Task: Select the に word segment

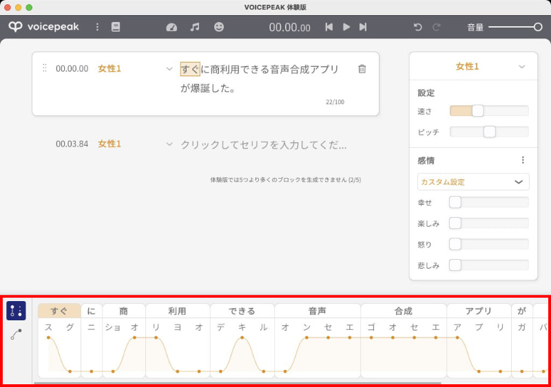Action: click(92, 311)
